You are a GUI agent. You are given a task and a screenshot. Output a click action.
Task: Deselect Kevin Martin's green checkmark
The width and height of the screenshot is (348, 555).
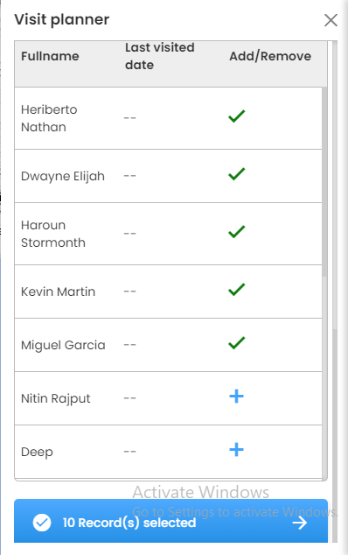(x=237, y=290)
